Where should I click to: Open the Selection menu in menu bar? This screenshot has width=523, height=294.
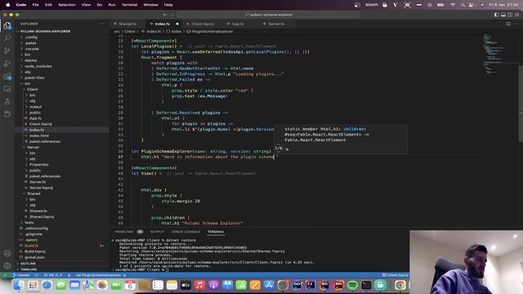67,5
